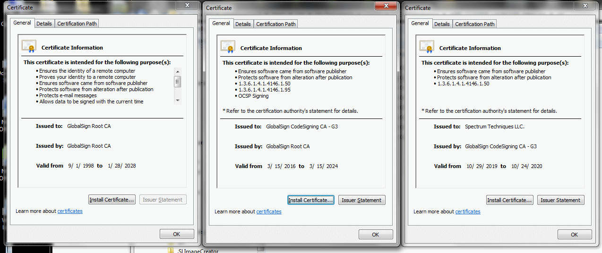
Task: Click expiry date 3/15/2024 in middle dialog
Action: click(x=324, y=166)
